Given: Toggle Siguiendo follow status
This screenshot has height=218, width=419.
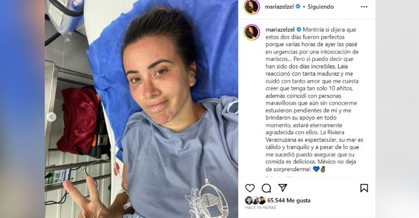Looking at the screenshot, I should click(320, 7).
